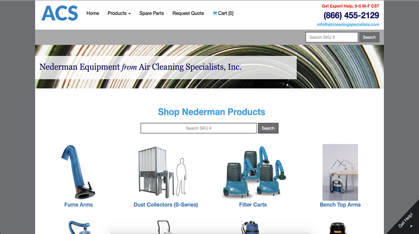
Task: Open the Filter Carts link
Action: [253, 204]
